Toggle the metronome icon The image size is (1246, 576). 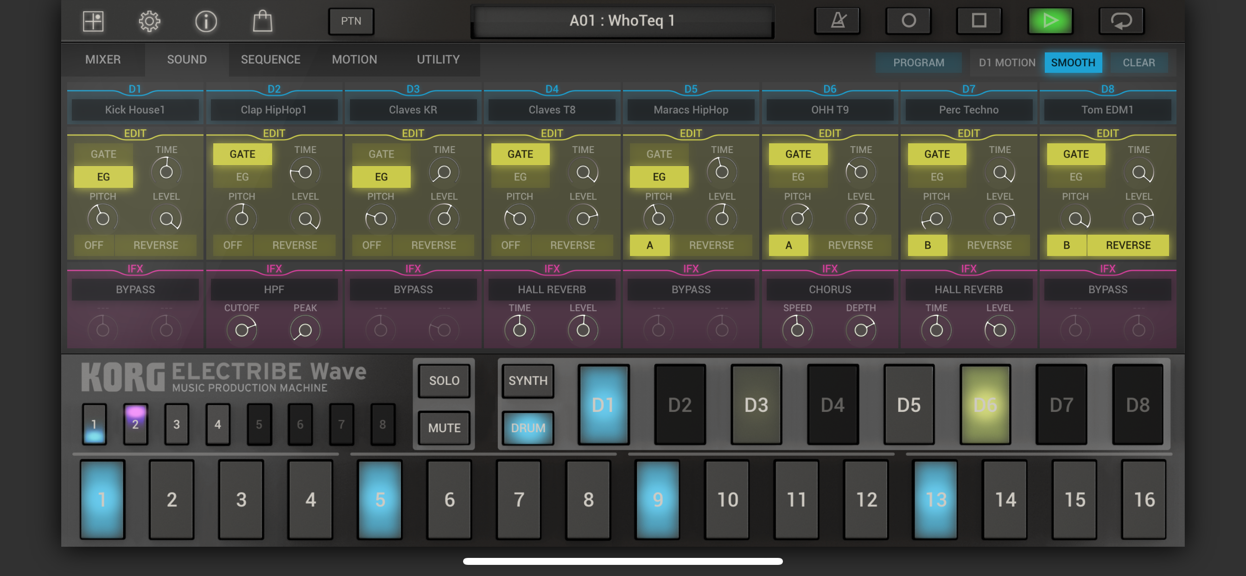pyautogui.click(x=838, y=21)
